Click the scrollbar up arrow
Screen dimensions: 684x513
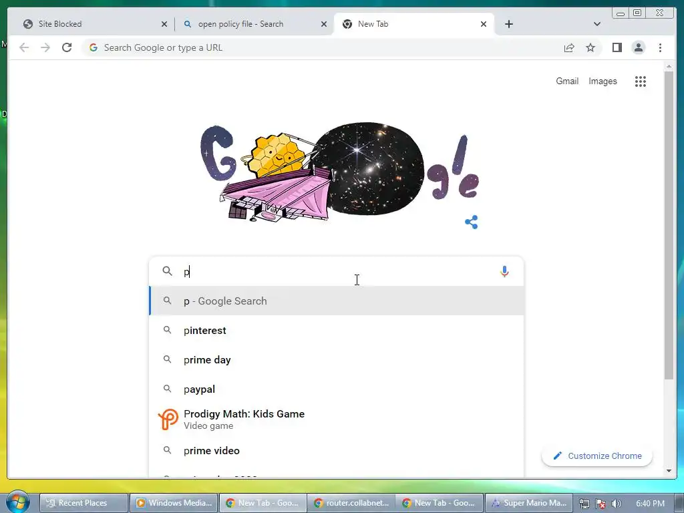(x=669, y=66)
